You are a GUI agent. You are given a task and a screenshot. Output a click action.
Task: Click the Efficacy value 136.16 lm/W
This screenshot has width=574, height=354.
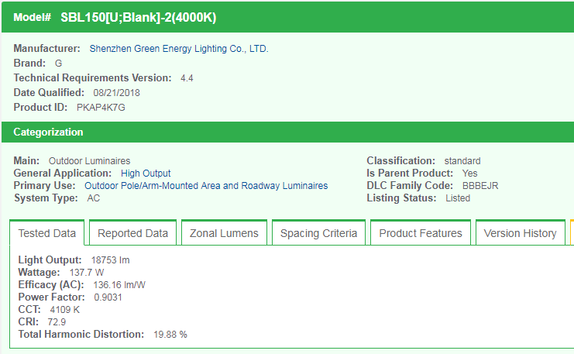[119, 285]
